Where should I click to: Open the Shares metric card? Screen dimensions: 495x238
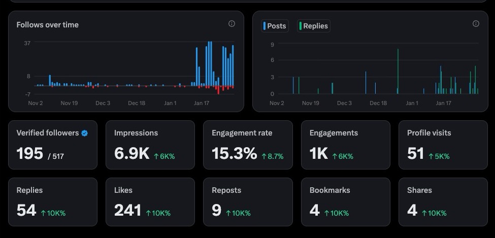(x=443, y=202)
